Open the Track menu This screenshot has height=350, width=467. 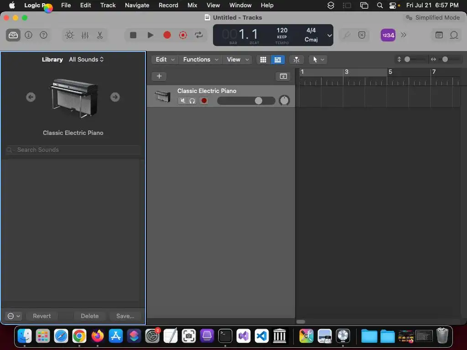(x=108, y=5)
